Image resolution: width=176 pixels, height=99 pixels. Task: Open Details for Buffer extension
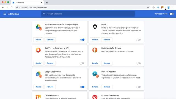pos(95,40)
